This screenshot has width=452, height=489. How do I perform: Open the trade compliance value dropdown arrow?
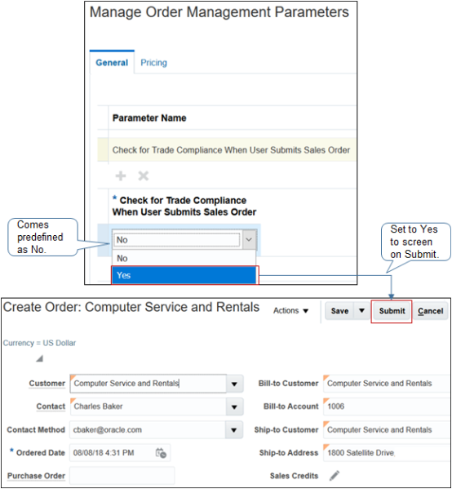tap(249, 239)
